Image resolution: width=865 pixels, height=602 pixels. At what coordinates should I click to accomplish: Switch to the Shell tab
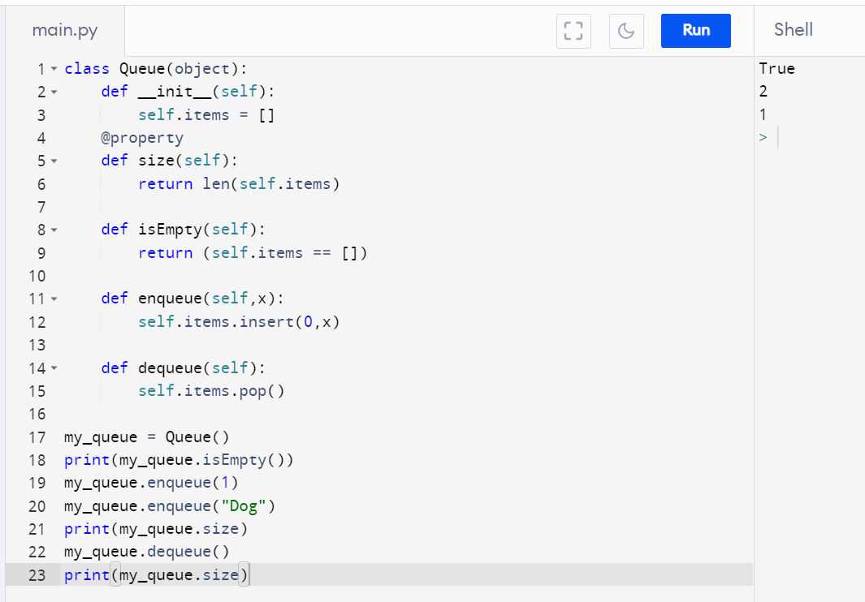tap(793, 30)
